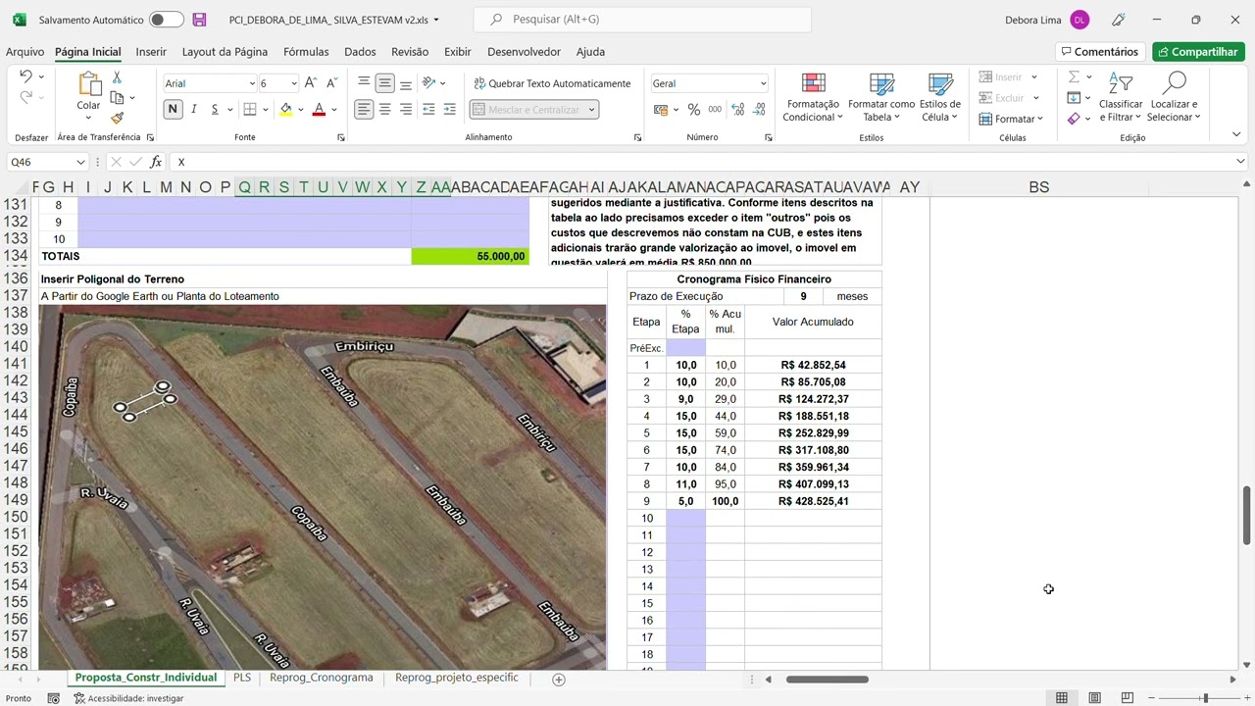Click the insert function fx icon

coord(156,162)
